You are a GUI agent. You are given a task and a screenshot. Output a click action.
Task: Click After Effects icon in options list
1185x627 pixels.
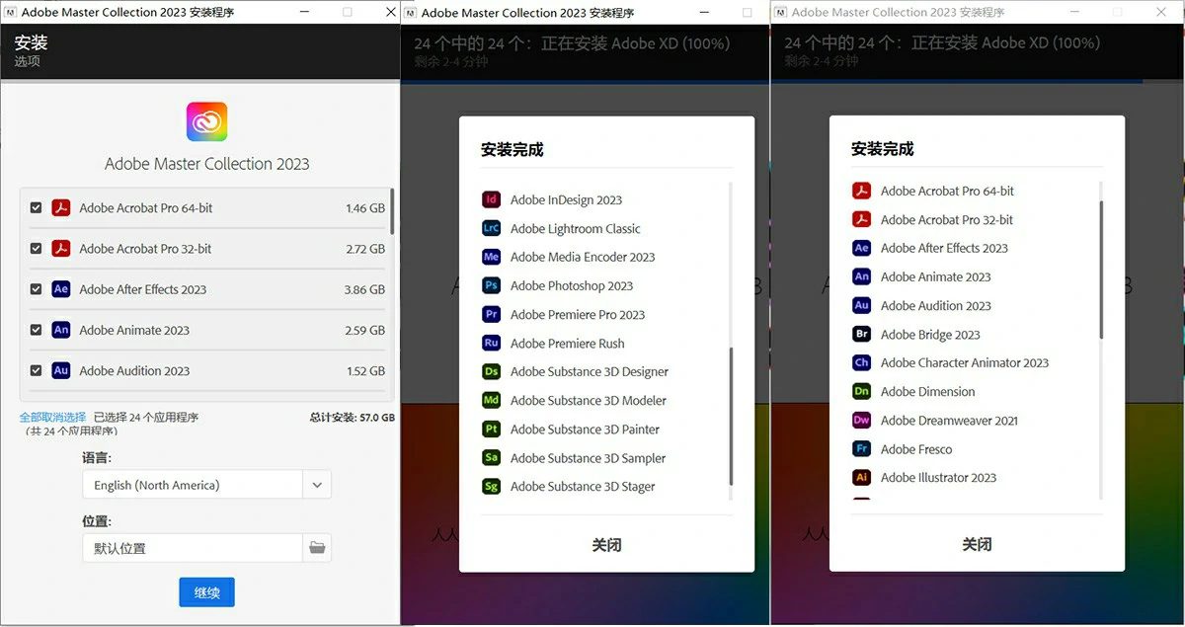(x=61, y=289)
